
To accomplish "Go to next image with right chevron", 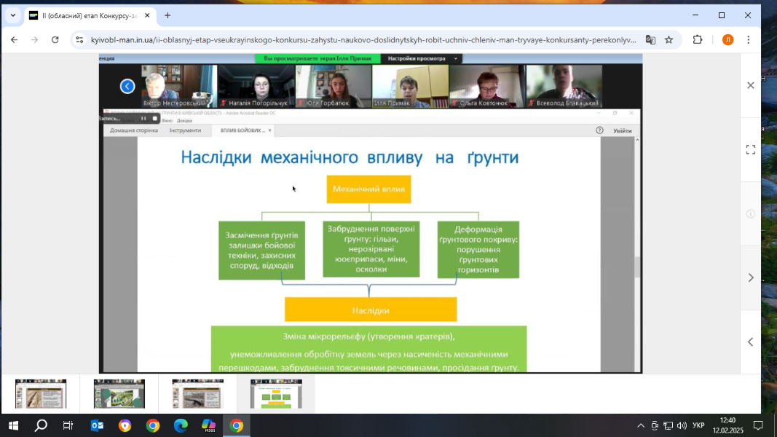I will 751,277.
